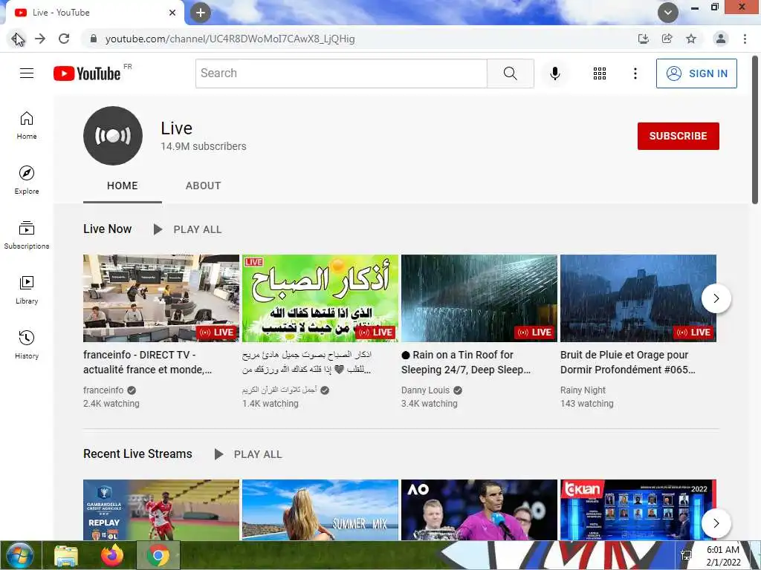
Task: Open Library in the sidebar
Action: tap(27, 290)
